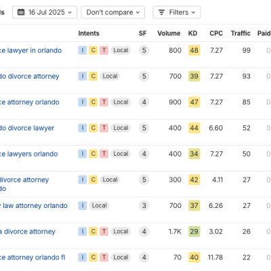Click KD score 42 badge
The height and width of the screenshot is (271, 271).
click(x=194, y=180)
